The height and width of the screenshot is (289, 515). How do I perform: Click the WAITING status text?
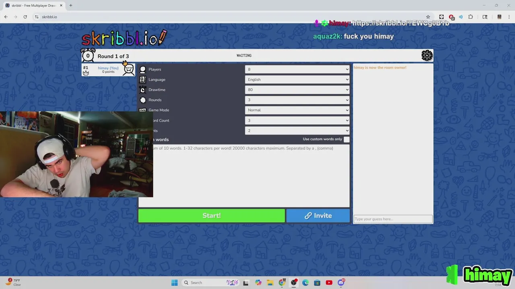pyautogui.click(x=244, y=55)
